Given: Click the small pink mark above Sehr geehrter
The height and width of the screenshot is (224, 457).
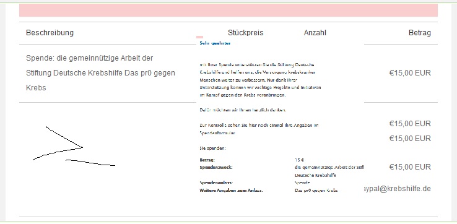Looking at the screenshot, I should click(x=199, y=37).
